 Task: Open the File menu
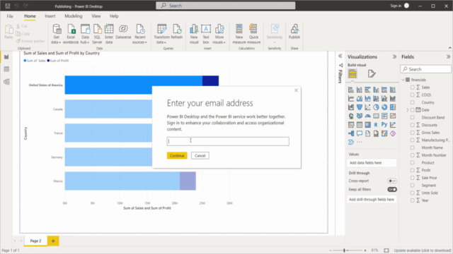tap(10, 16)
